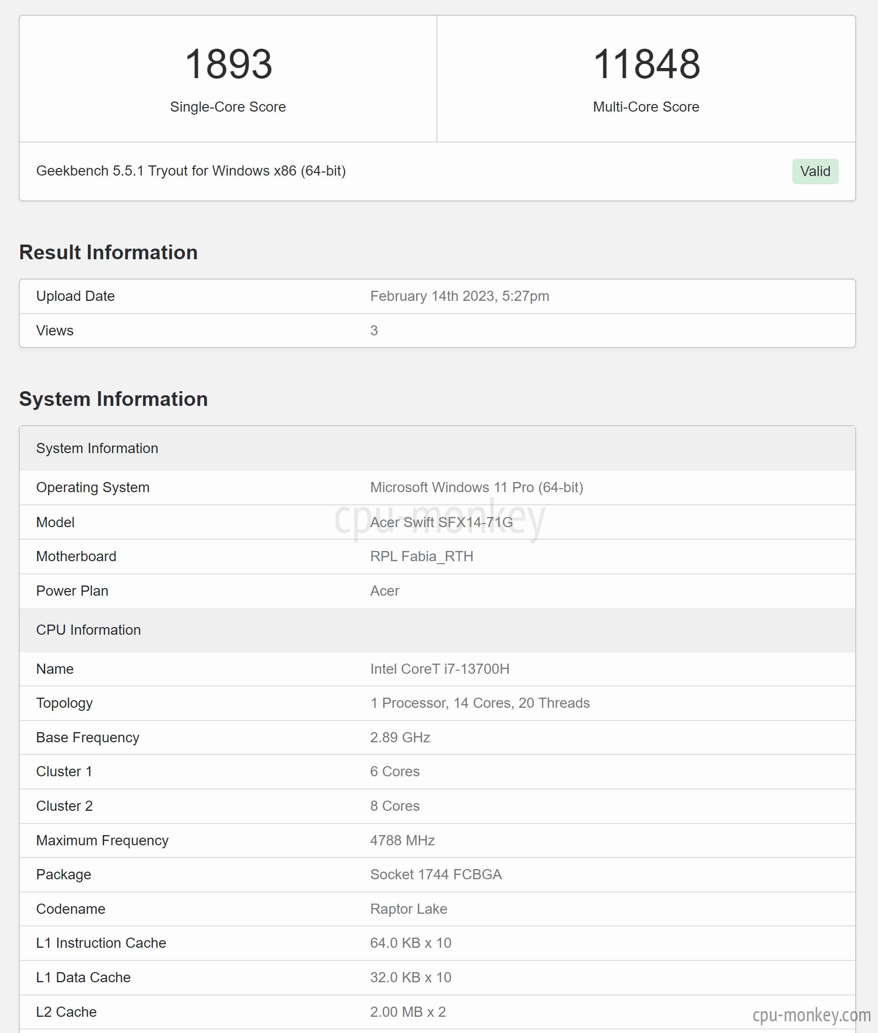Click the Cluster 2 label
Image resolution: width=878 pixels, height=1033 pixels.
pos(64,806)
